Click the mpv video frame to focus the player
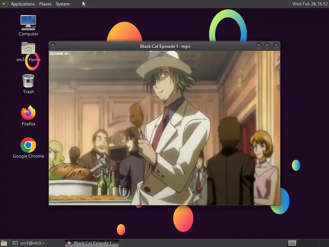Image resolution: width=329 pixels, height=247 pixels. pyautogui.click(x=164, y=128)
